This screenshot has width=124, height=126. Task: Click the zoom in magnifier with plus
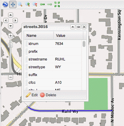(28, 4)
